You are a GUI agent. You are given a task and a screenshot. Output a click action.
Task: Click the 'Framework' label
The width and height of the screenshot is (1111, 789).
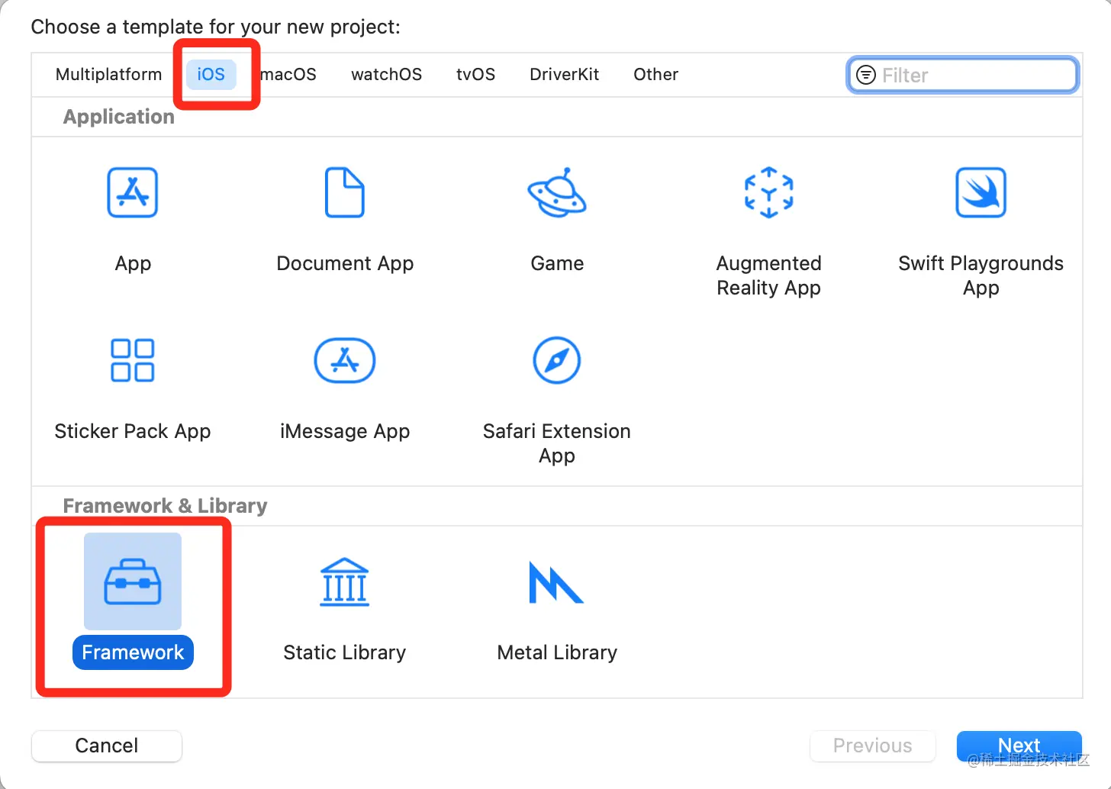(x=133, y=652)
